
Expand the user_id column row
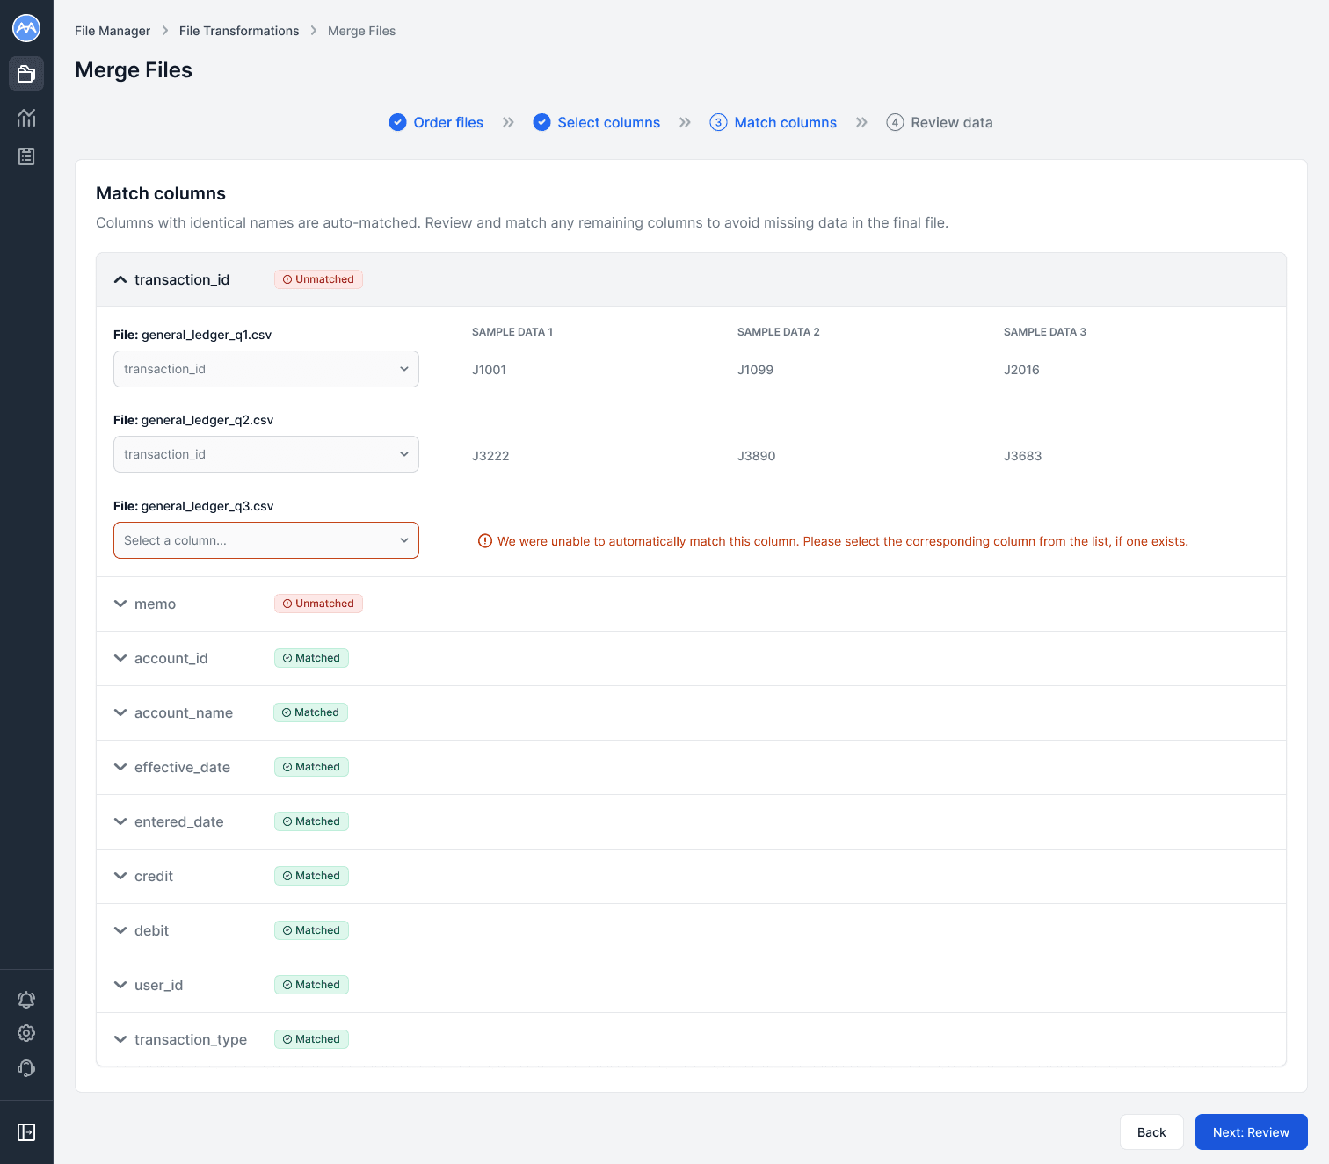point(691,985)
